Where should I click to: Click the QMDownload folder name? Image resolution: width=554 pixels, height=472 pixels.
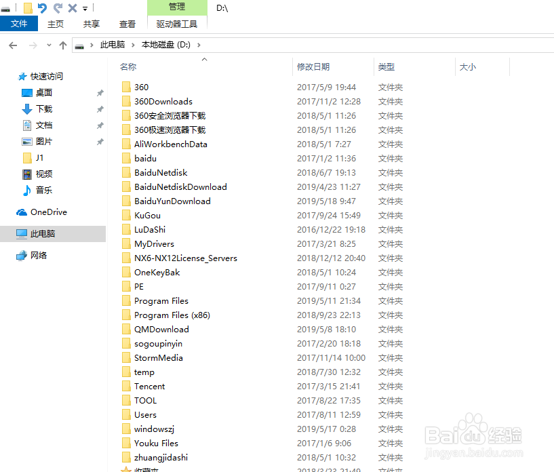pyautogui.click(x=161, y=330)
